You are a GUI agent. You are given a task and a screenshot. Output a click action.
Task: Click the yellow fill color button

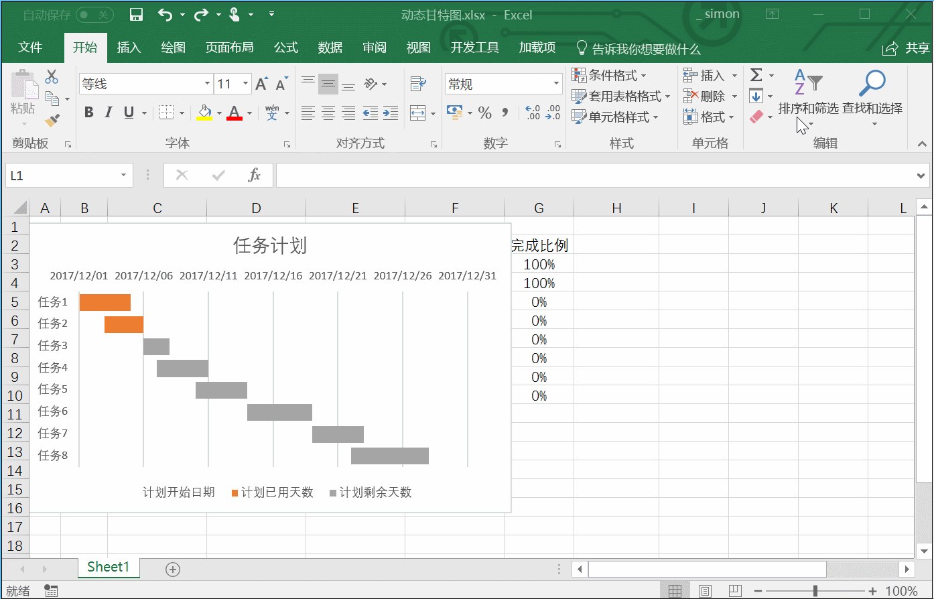click(204, 113)
